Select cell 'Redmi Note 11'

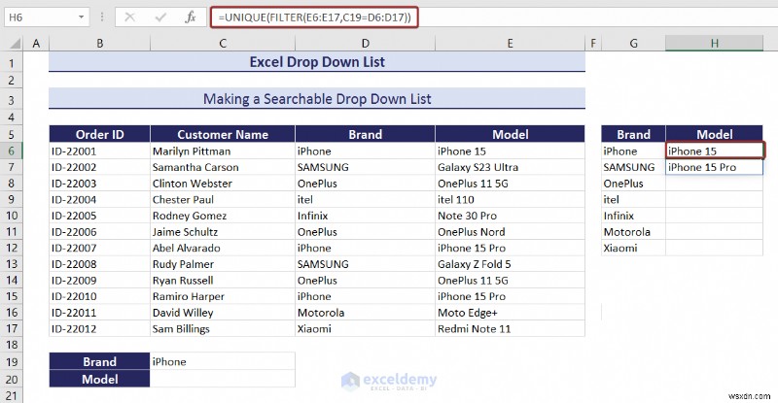click(x=510, y=328)
